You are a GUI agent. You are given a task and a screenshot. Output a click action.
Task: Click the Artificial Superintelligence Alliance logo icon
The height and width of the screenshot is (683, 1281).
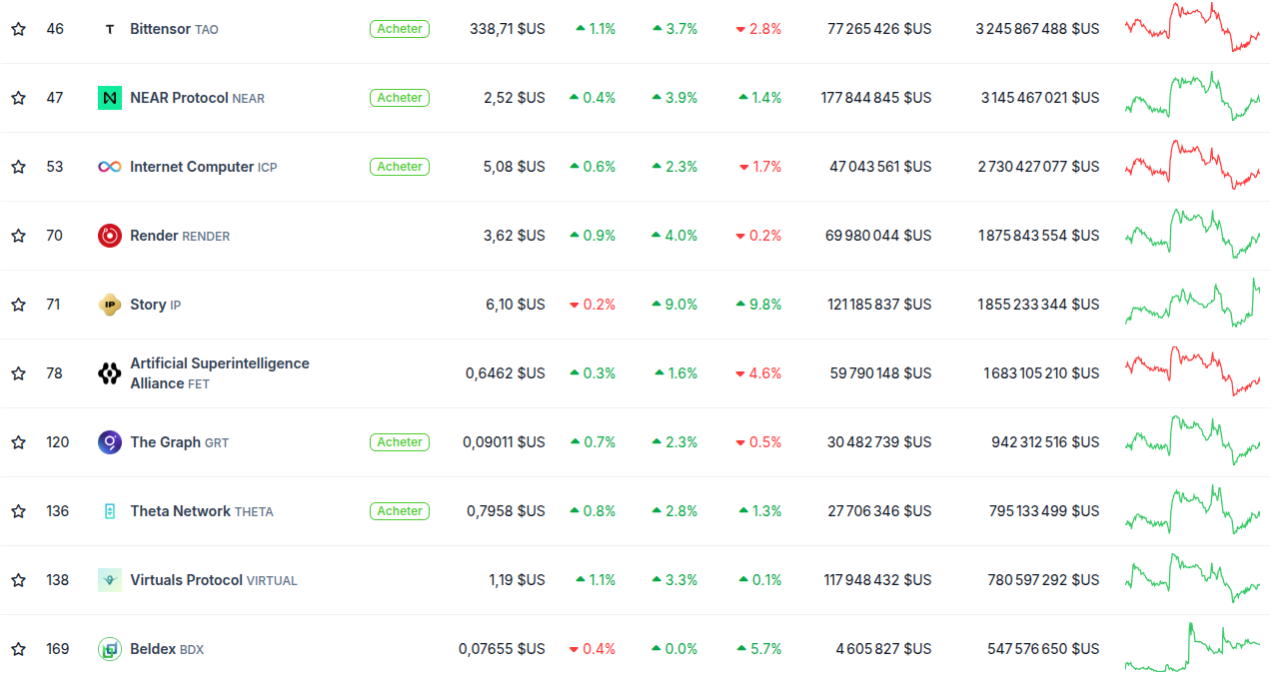tap(110, 373)
